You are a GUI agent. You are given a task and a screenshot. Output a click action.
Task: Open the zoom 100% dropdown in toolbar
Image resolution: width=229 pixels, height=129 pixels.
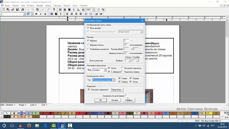93,10
